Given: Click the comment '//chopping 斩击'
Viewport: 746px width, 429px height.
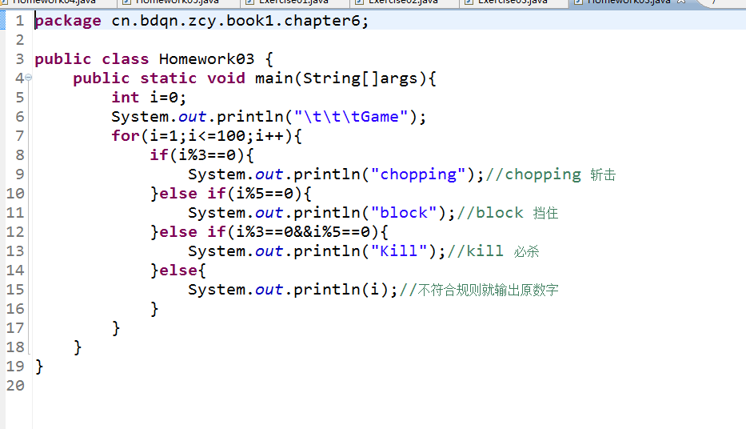Looking at the screenshot, I should (550, 174).
